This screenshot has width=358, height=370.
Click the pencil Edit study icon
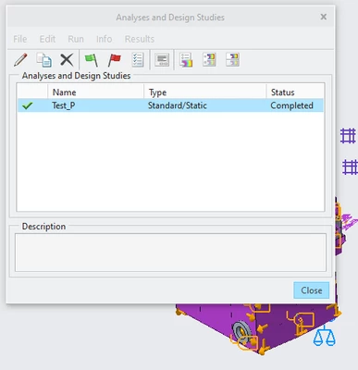(20, 60)
